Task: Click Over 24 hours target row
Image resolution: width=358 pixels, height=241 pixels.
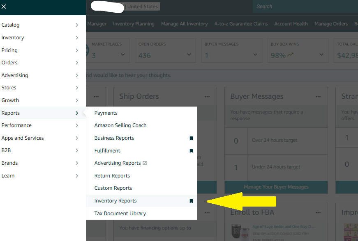Action: point(276,141)
